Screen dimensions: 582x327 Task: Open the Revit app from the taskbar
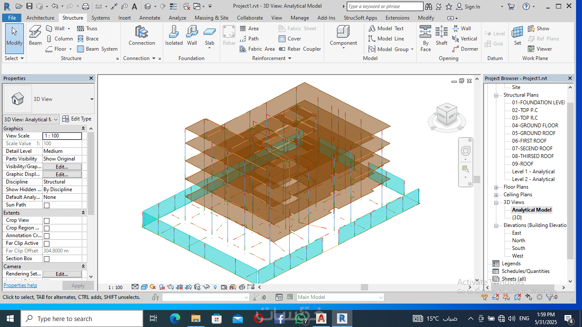click(x=342, y=318)
